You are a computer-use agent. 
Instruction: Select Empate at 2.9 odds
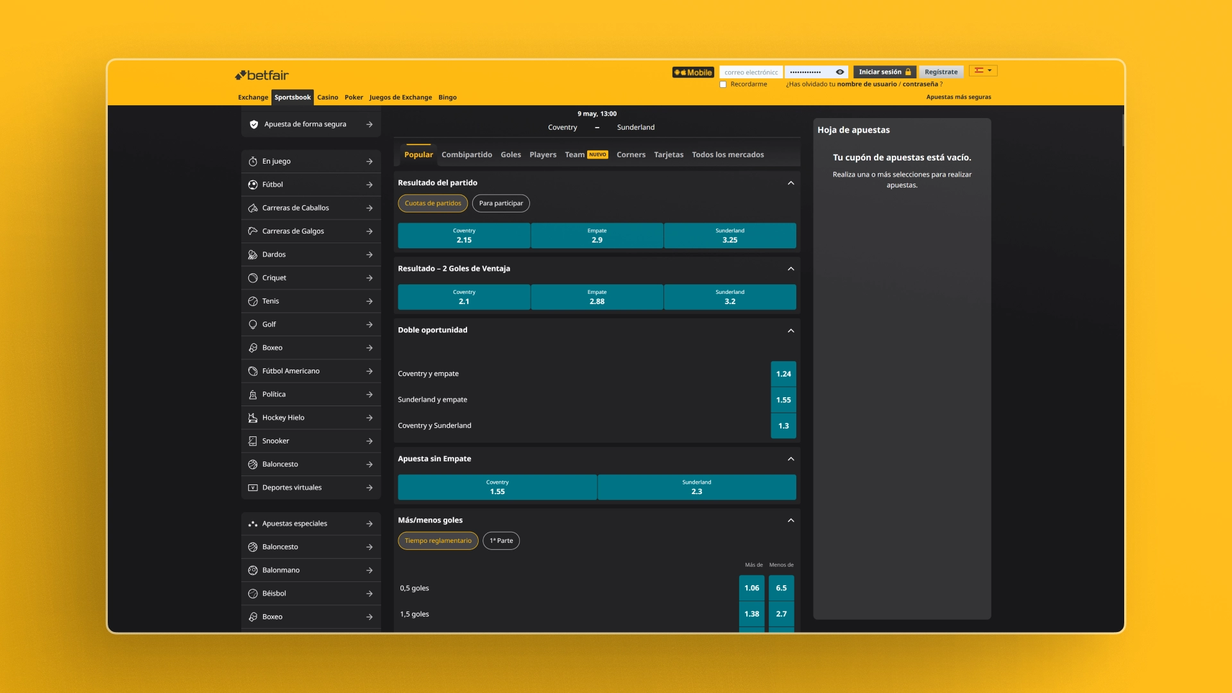coord(597,235)
